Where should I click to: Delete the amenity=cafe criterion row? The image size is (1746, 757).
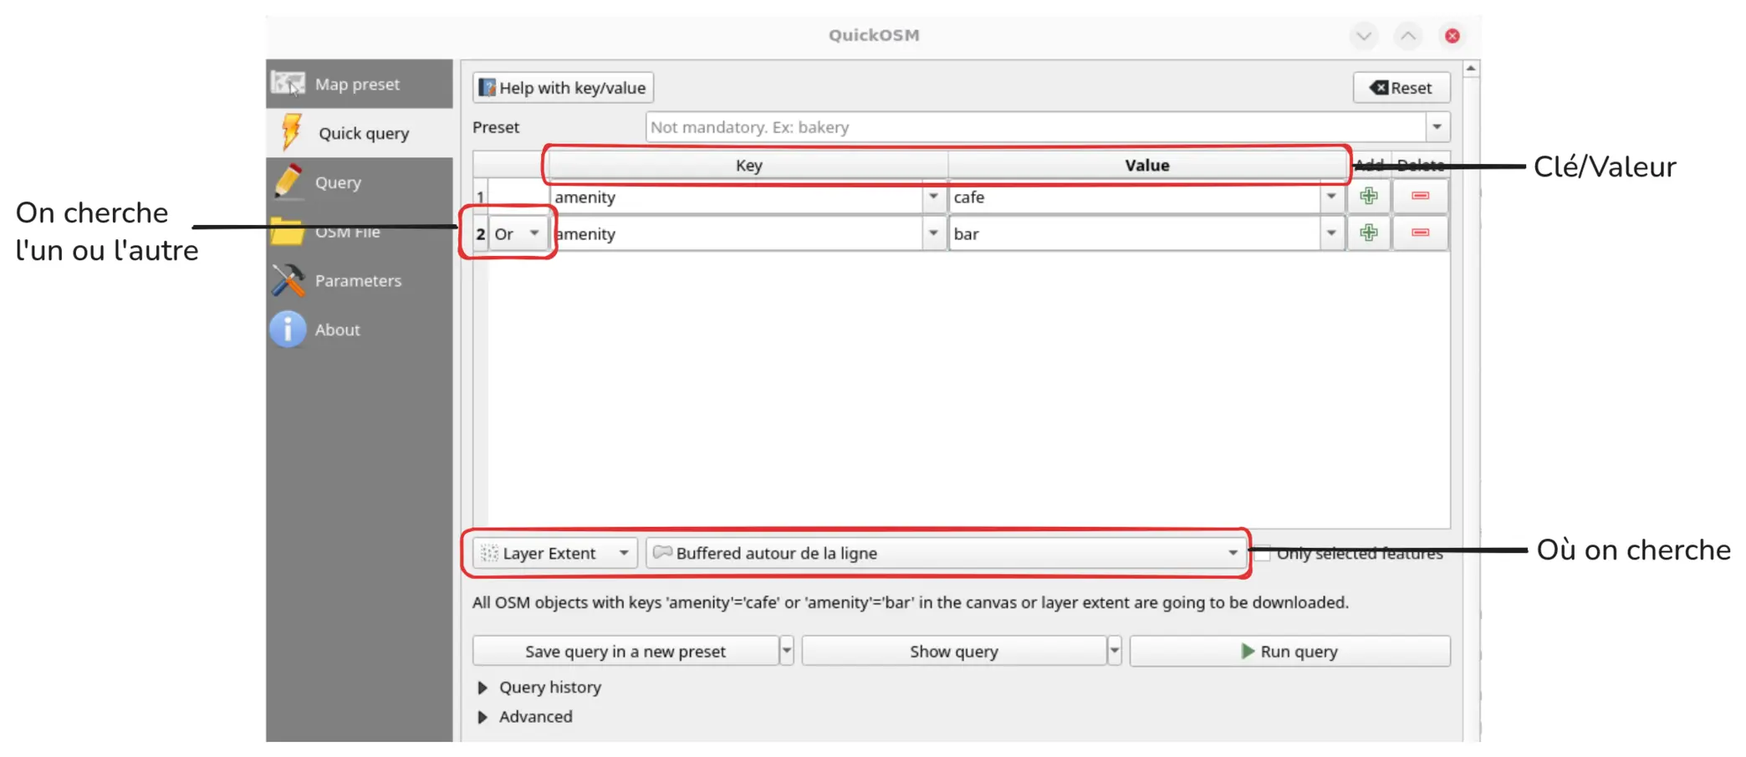point(1420,196)
